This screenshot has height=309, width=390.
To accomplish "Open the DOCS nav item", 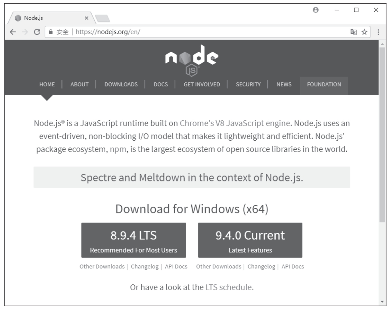I will pyautogui.click(x=161, y=84).
